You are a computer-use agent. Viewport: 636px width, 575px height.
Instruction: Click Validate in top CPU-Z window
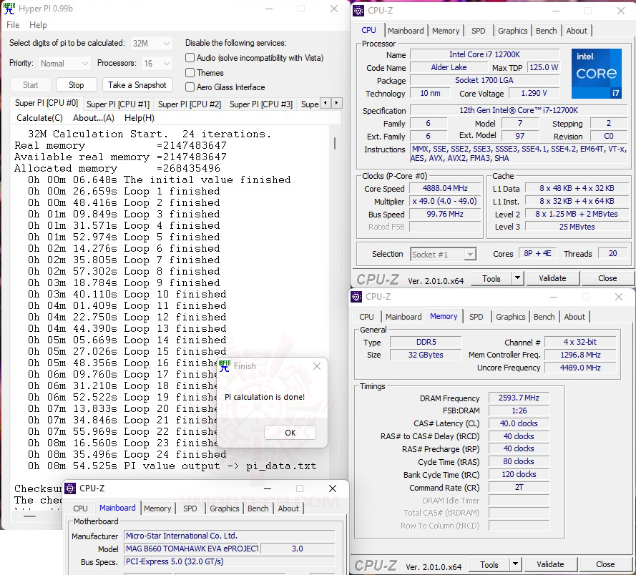pyautogui.click(x=552, y=278)
